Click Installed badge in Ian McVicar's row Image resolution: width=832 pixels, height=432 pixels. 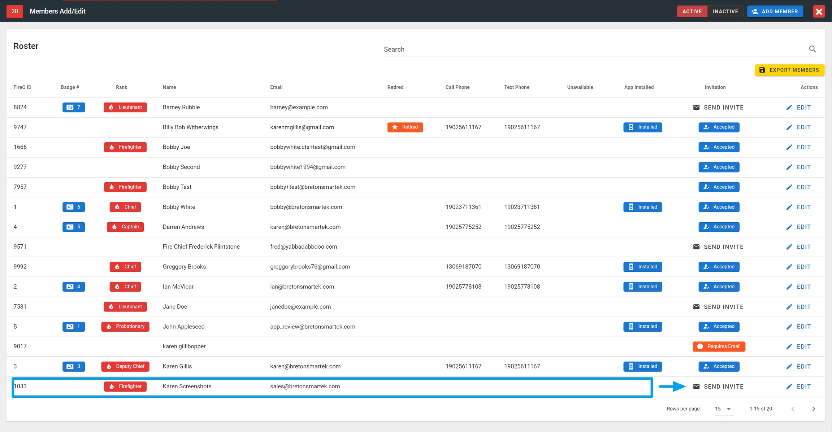642,287
